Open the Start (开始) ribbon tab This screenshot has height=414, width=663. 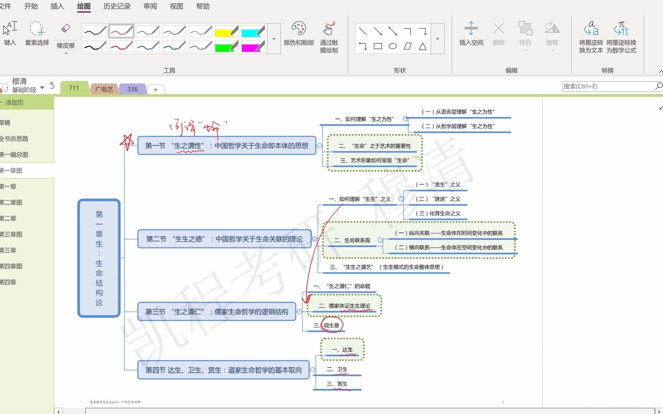point(31,6)
